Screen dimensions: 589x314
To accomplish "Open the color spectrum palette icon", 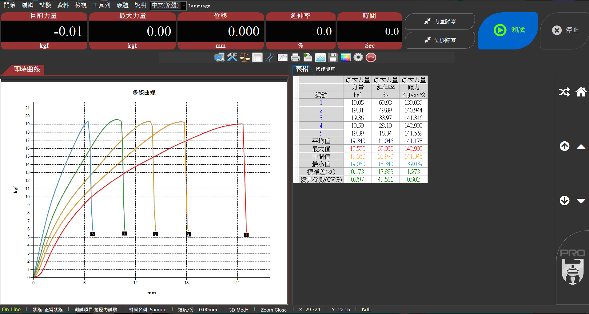I will click(x=345, y=57).
